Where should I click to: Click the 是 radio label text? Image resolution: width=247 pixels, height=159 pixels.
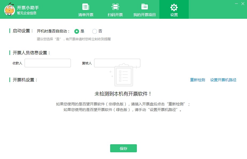pos(82,31)
